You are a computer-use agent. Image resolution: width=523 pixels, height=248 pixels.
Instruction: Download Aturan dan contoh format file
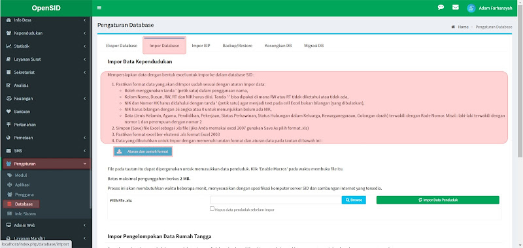[143, 151]
